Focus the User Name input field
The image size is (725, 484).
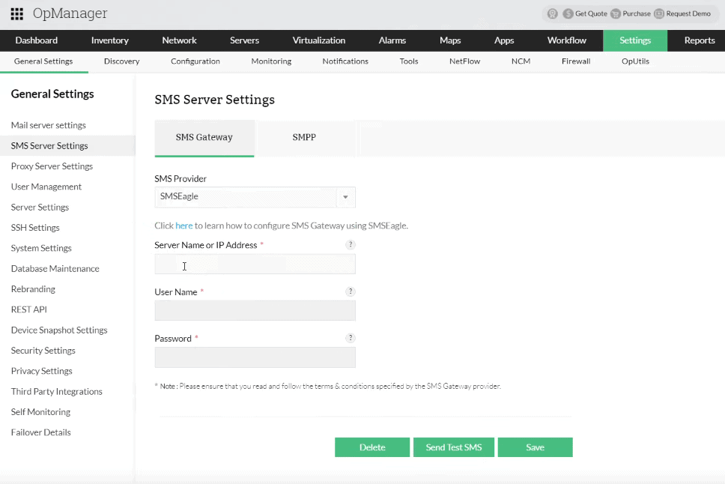255,310
